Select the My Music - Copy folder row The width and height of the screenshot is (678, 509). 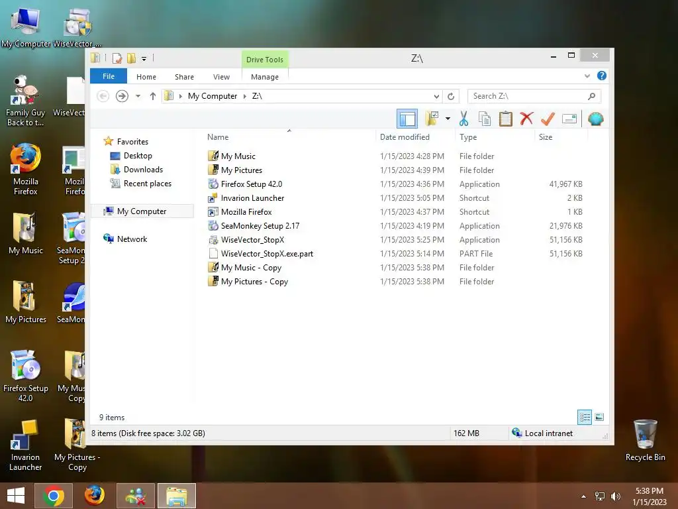[x=395, y=268]
